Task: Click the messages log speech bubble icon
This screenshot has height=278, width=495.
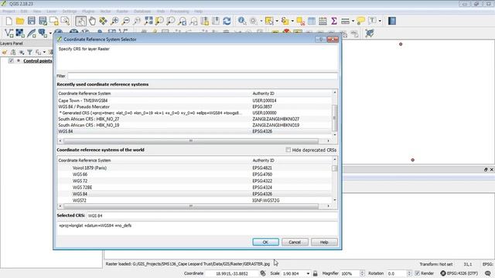Action: coord(488,273)
